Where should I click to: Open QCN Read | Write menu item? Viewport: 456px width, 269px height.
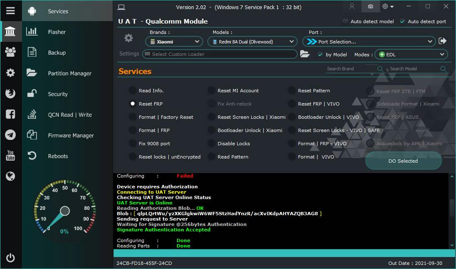[x=68, y=115]
